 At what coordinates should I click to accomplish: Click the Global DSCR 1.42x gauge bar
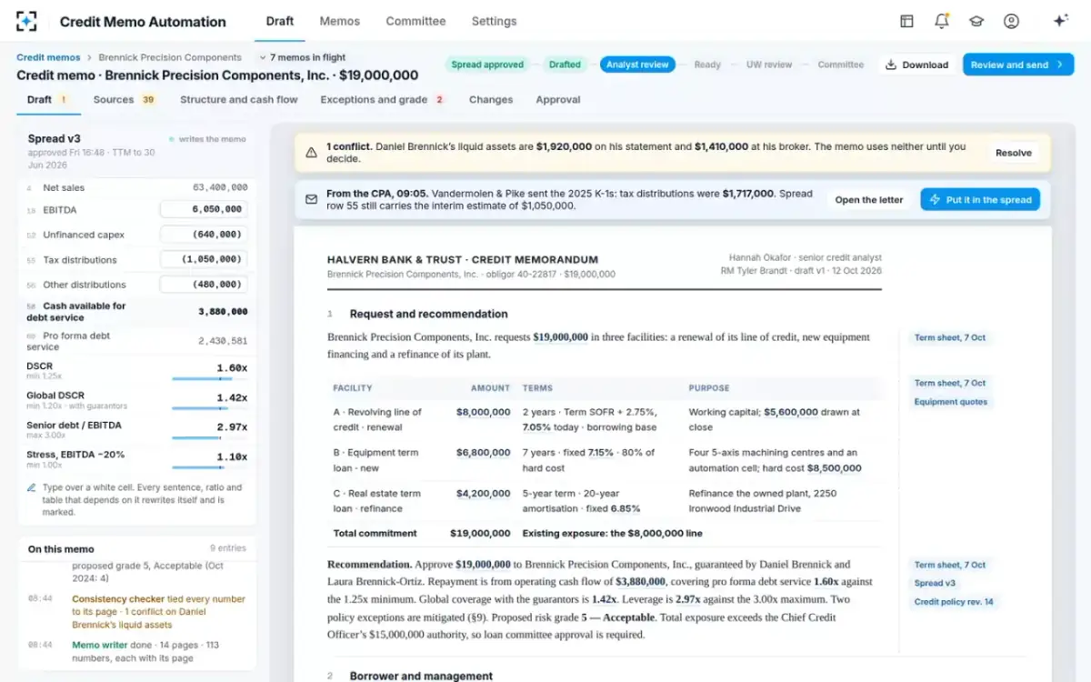209,408
